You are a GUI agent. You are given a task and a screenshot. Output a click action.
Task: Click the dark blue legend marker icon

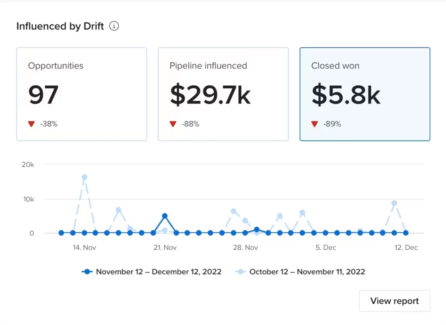87,271
